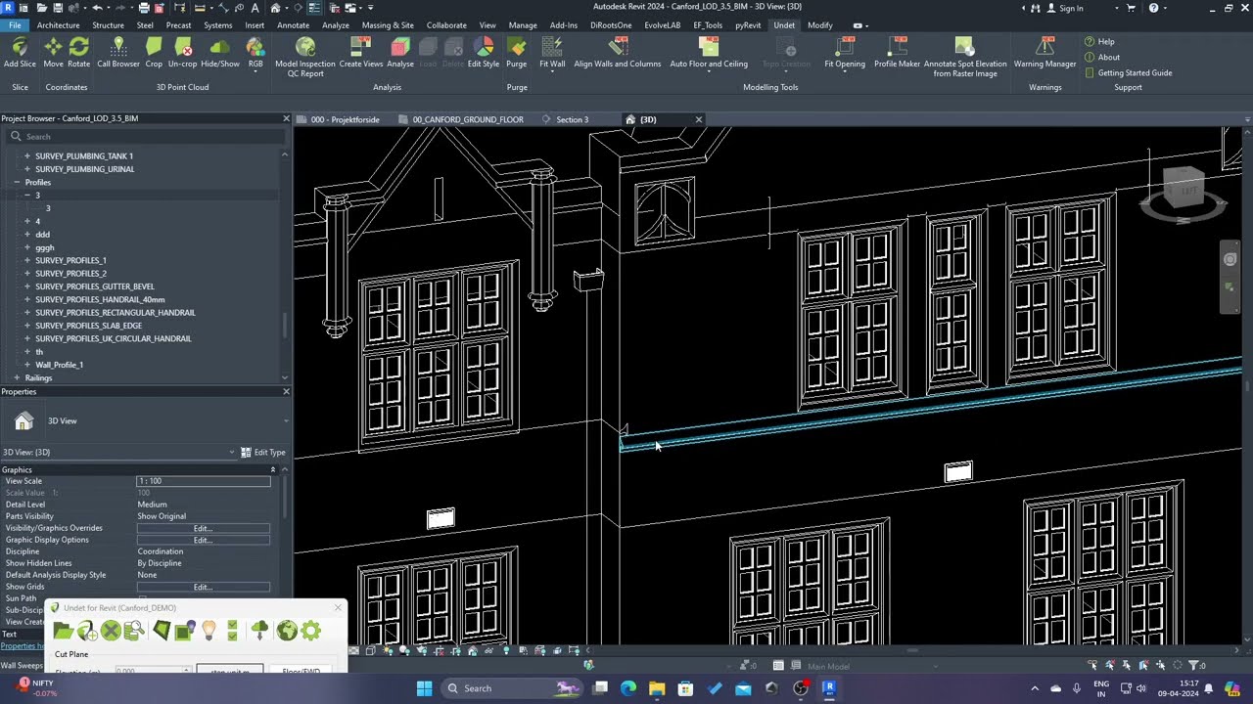Viewport: 1253px width, 704px height.
Task: Close the {3D} view tab
Action: pos(699,119)
